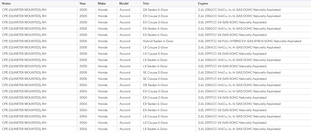The width and height of the screenshot is (311, 132).
Task: Click Accord in the 2004 DX Sedan row
Action: click(x=129, y=85)
